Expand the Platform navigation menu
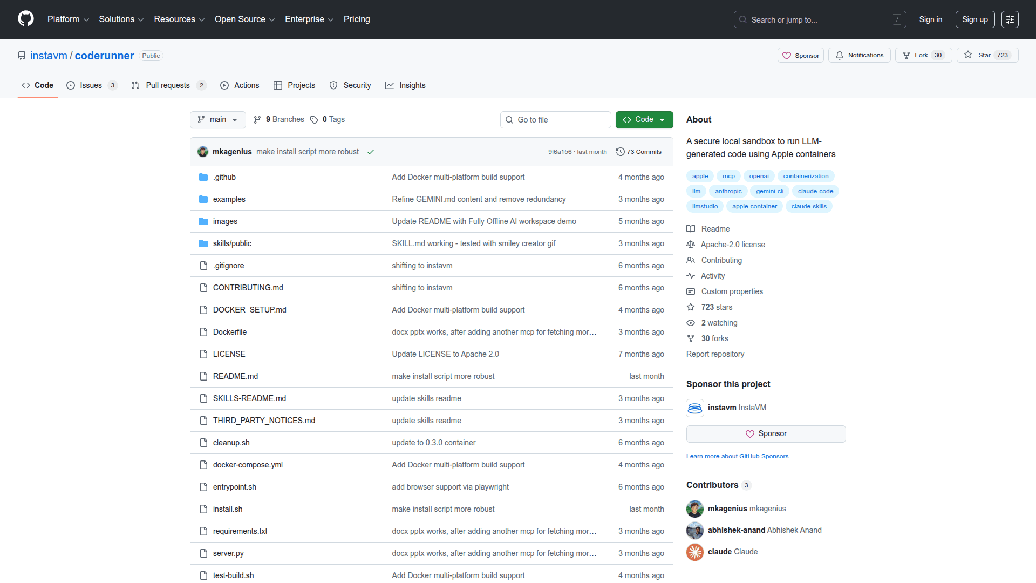This screenshot has width=1036, height=583. (68, 19)
